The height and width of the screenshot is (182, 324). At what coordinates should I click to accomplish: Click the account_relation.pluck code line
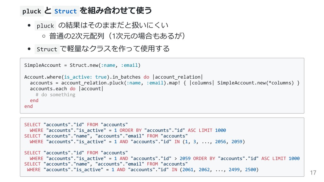[165, 83]
